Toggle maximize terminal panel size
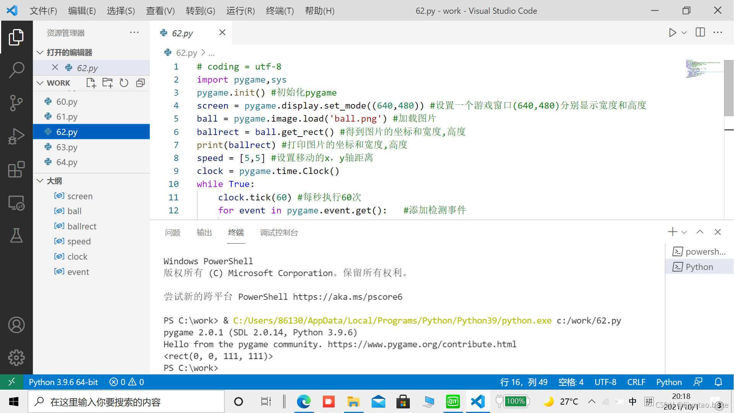This screenshot has width=734, height=413. click(x=700, y=232)
